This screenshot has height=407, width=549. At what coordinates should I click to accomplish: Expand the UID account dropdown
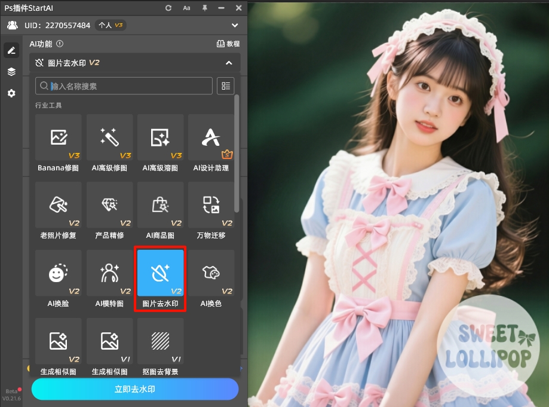coord(235,25)
